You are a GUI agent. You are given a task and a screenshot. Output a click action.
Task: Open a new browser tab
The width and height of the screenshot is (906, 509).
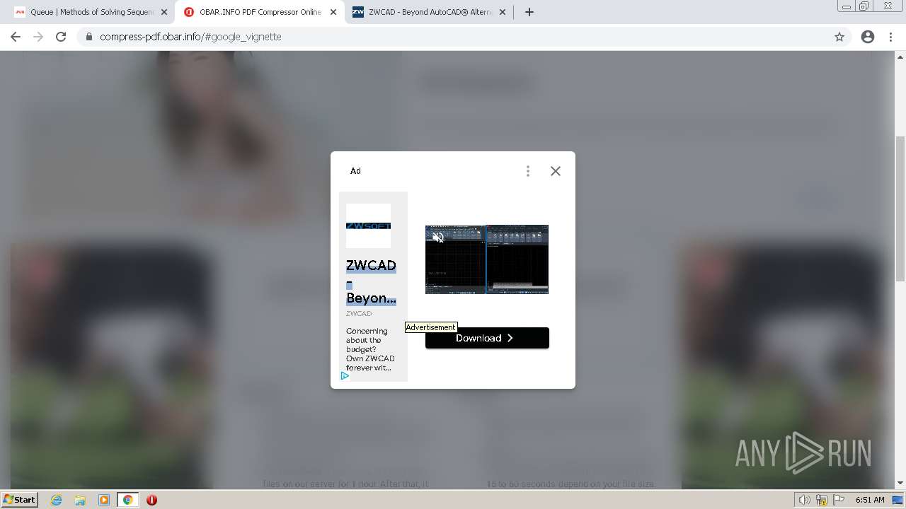point(529,12)
